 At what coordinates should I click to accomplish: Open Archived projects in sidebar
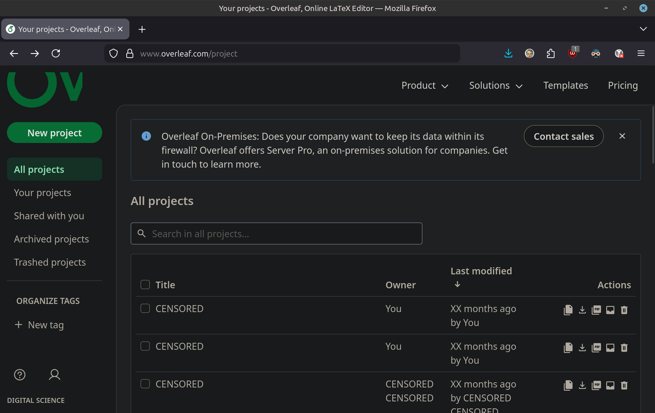point(51,239)
